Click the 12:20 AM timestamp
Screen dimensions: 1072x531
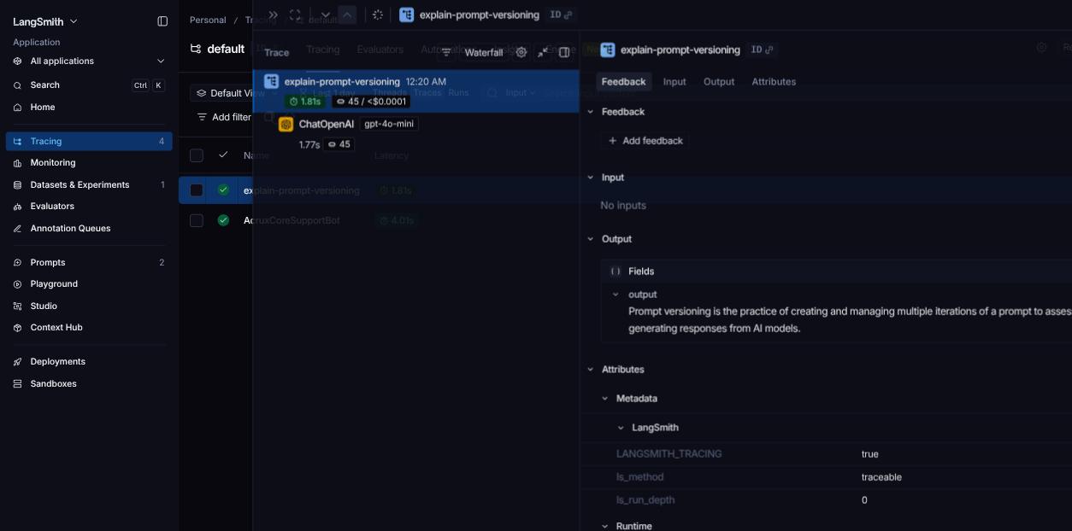click(x=426, y=82)
